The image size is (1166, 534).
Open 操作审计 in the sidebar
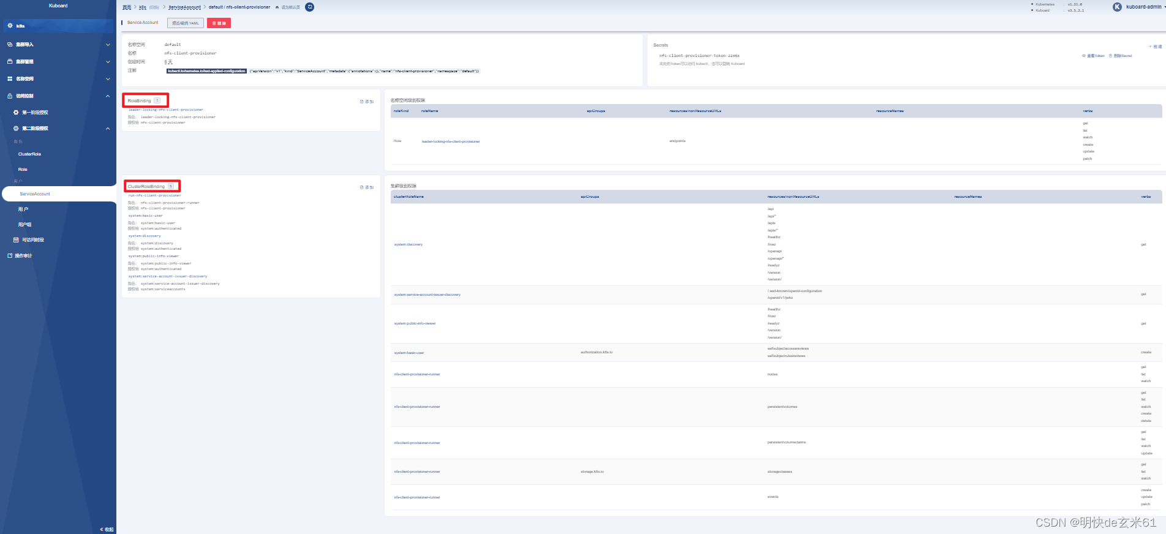point(23,256)
